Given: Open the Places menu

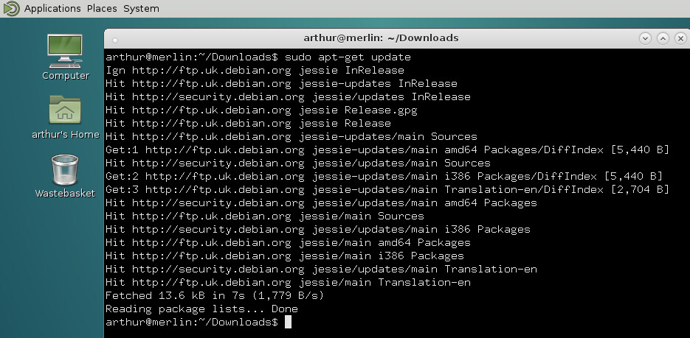Looking at the screenshot, I should pyautogui.click(x=102, y=8).
